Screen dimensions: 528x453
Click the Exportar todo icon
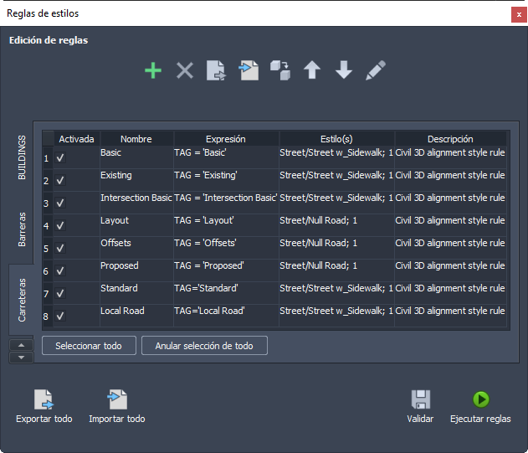pos(44,399)
